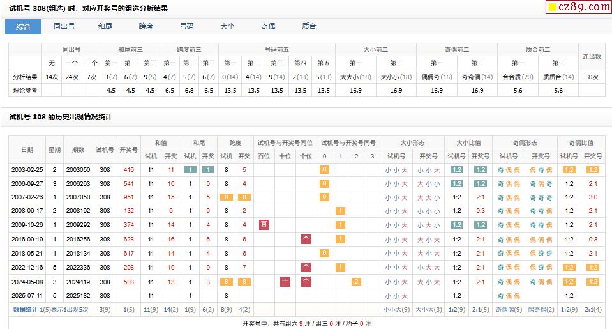Click the 星期 column header
The width and height of the screenshot is (612, 329).
coord(55,149)
